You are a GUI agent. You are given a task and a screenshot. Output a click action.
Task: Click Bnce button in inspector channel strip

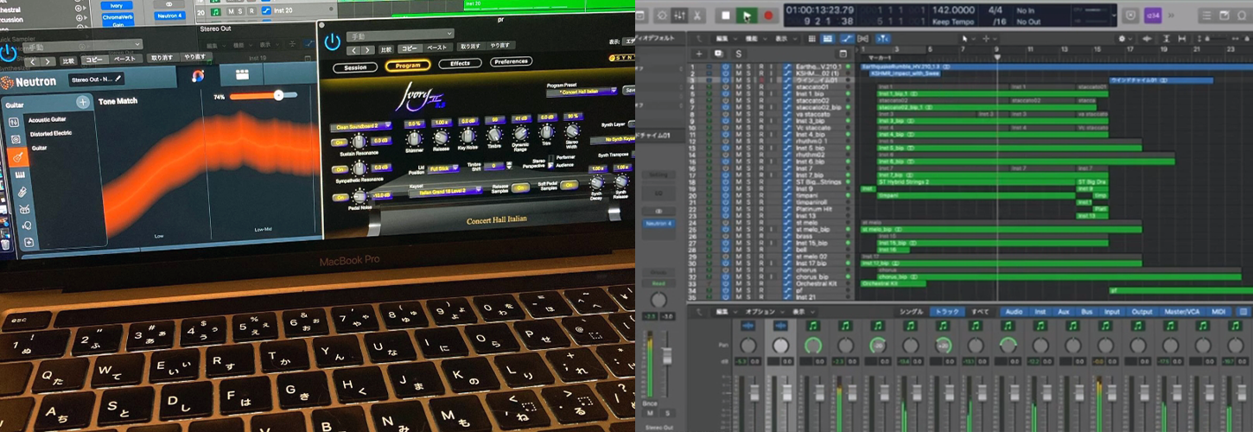[x=651, y=403]
